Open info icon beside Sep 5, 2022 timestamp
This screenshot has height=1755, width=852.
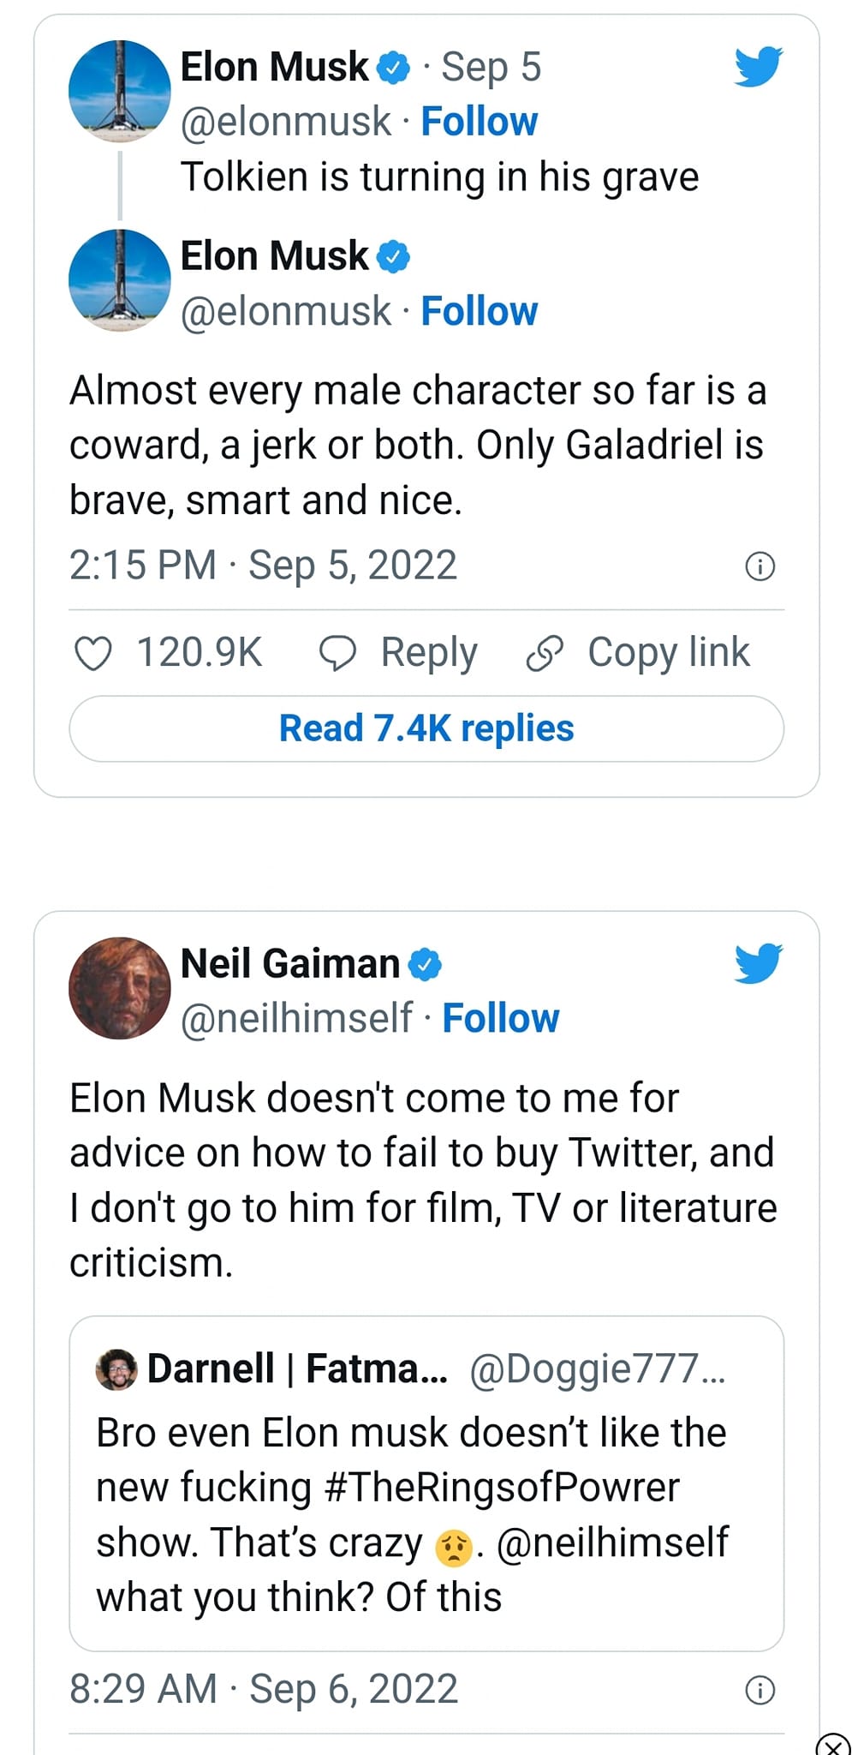click(760, 566)
